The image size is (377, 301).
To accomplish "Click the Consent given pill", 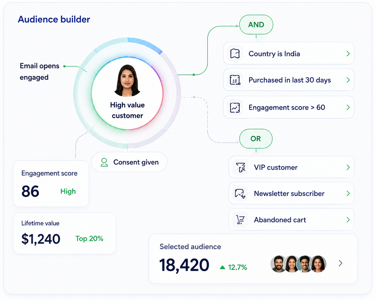I will click(x=129, y=162).
